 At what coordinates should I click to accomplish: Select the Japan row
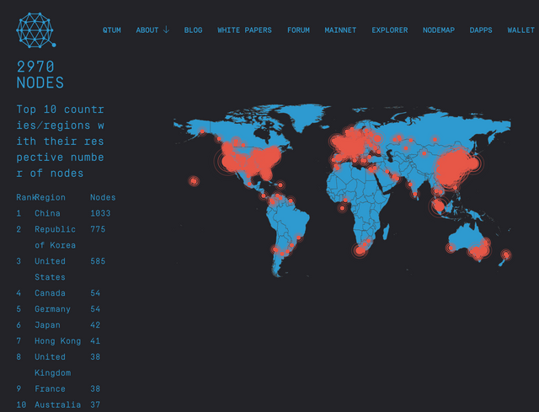point(58,325)
